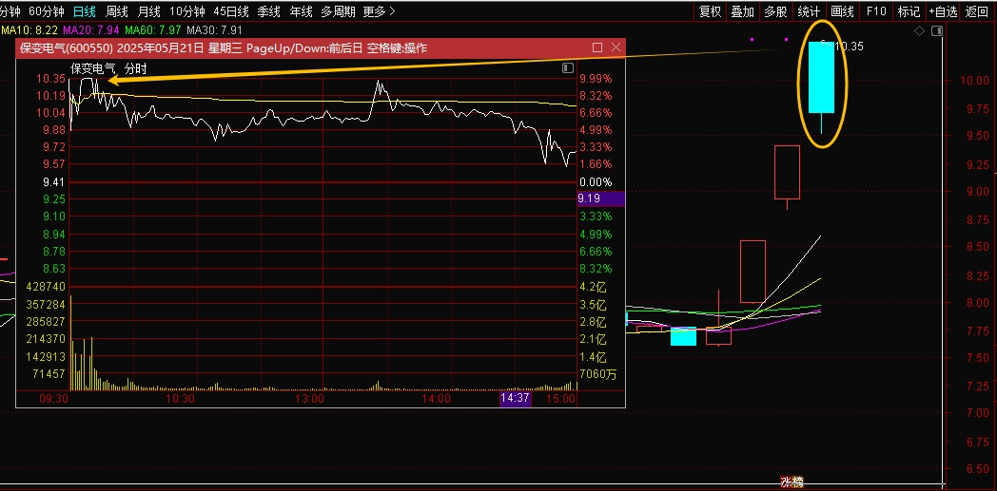The width and height of the screenshot is (997, 491).
Task: Click the 0.00% percentage axis label
Action: [x=596, y=182]
